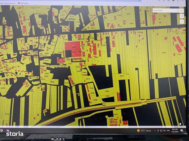Open the map layers panel icon
The image size is (189, 141).
click(x=182, y=16)
